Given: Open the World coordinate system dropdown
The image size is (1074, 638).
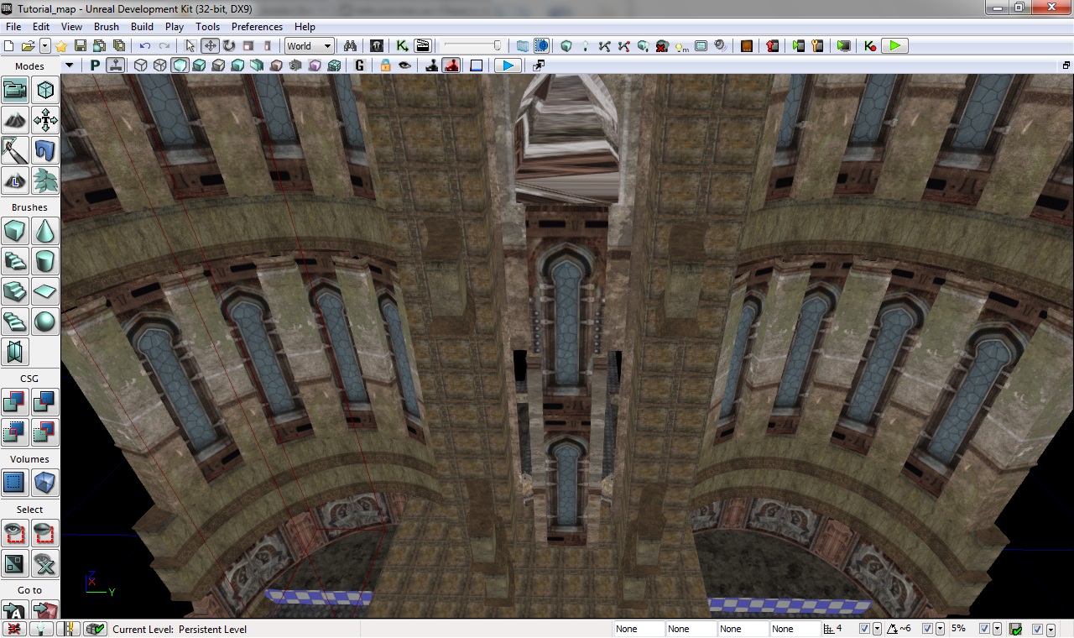Looking at the screenshot, I should click(x=309, y=46).
